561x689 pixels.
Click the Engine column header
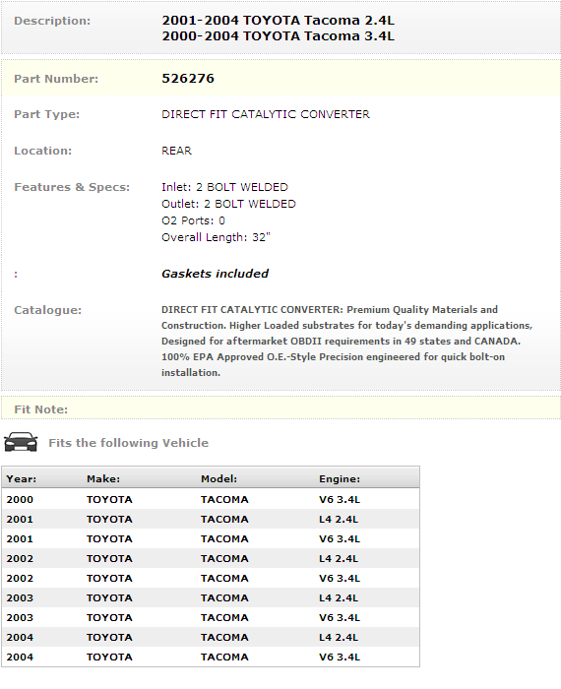click(x=340, y=478)
